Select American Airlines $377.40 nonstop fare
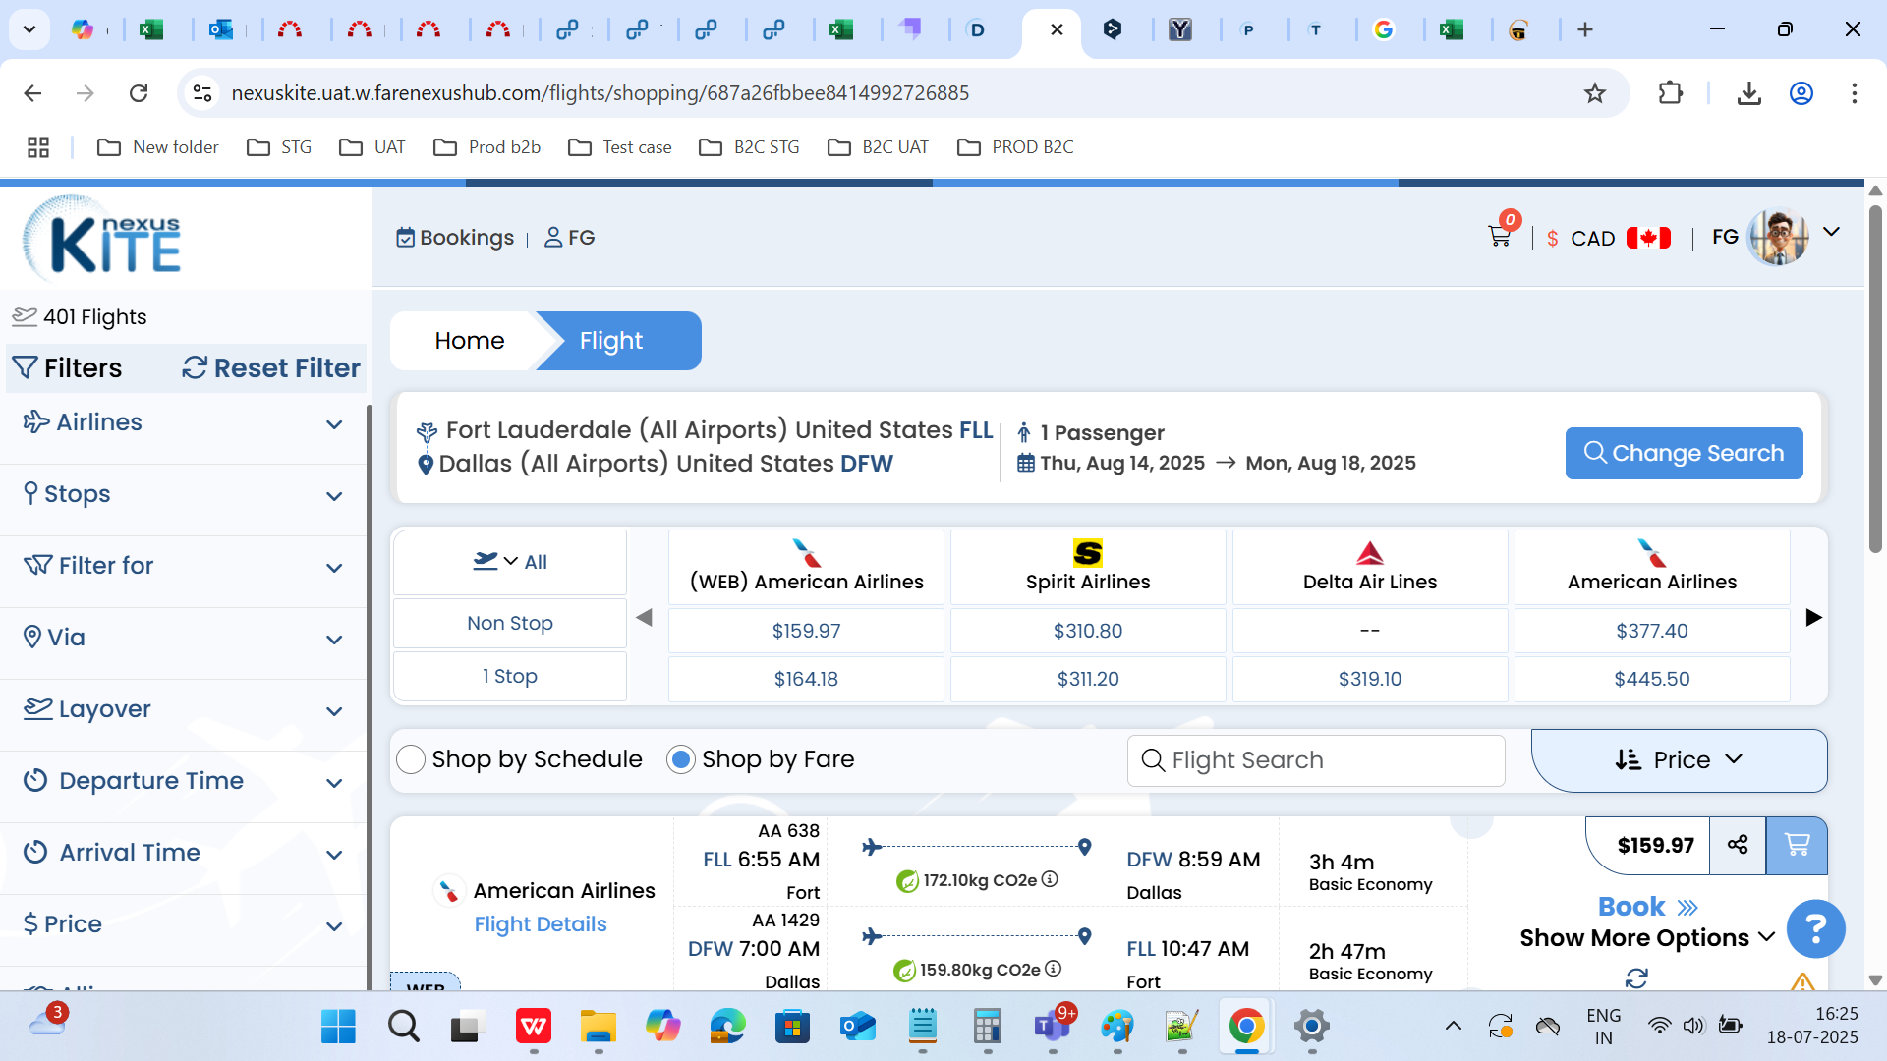 pyautogui.click(x=1651, y=631)
